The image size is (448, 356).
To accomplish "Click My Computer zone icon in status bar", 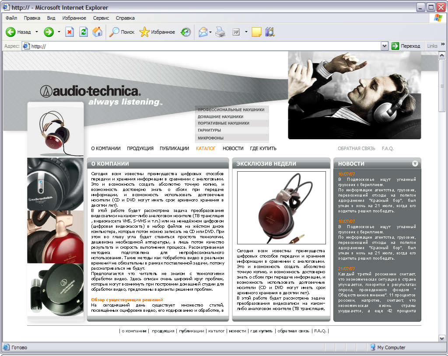I will 373,347.
